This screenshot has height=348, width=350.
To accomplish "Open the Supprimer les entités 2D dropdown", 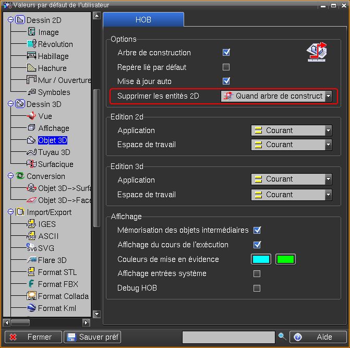I will (328, 97).
